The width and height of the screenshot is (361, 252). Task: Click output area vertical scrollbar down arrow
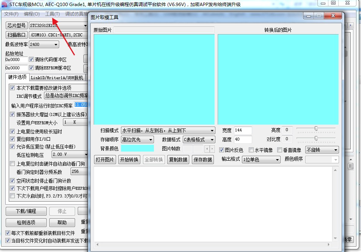[335, 238]
